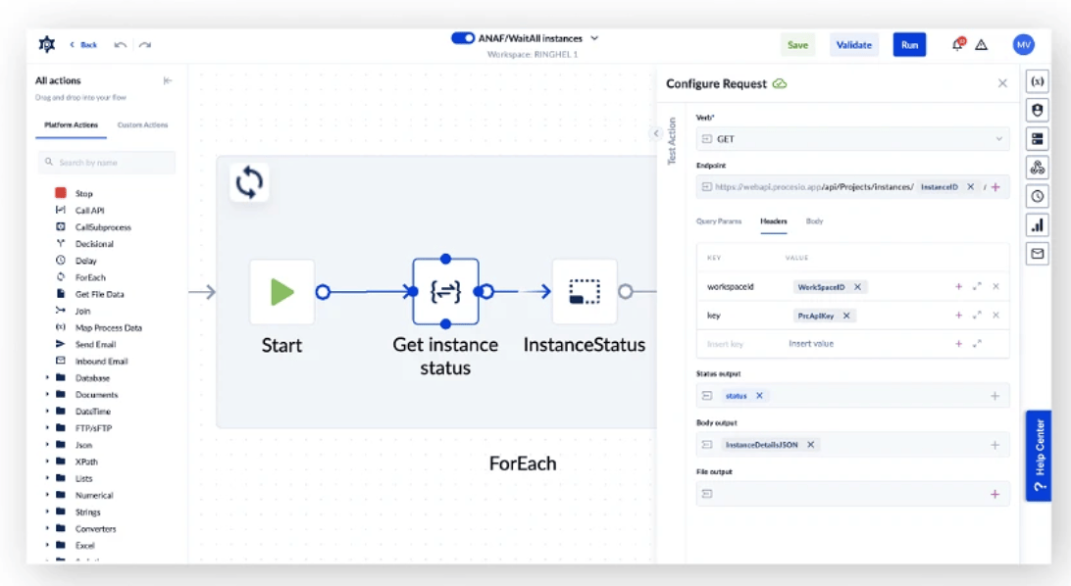Viewport: 1071px width, 586px height.
Task: Open the notifications bell icon
Action: [957, 45]
